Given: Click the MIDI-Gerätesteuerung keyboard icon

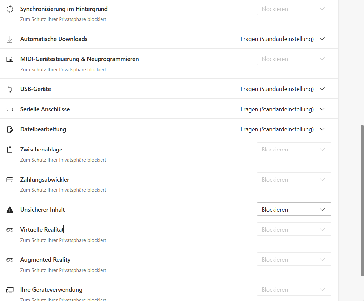Looking at the screenshot, I should 10,59.
